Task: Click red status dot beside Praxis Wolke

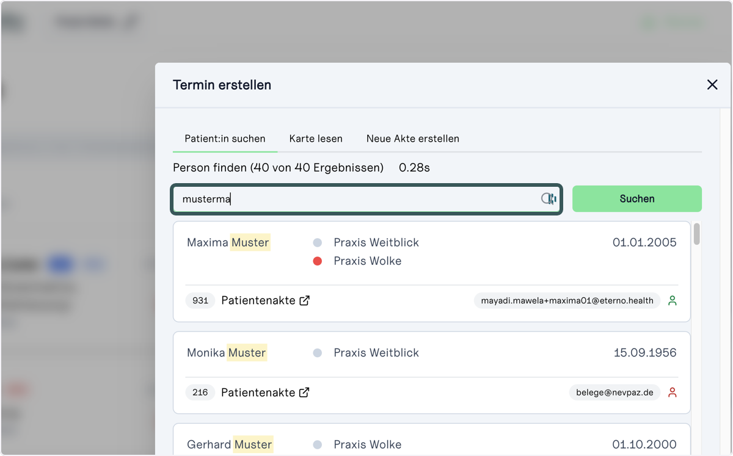Action: click(318, 261)
